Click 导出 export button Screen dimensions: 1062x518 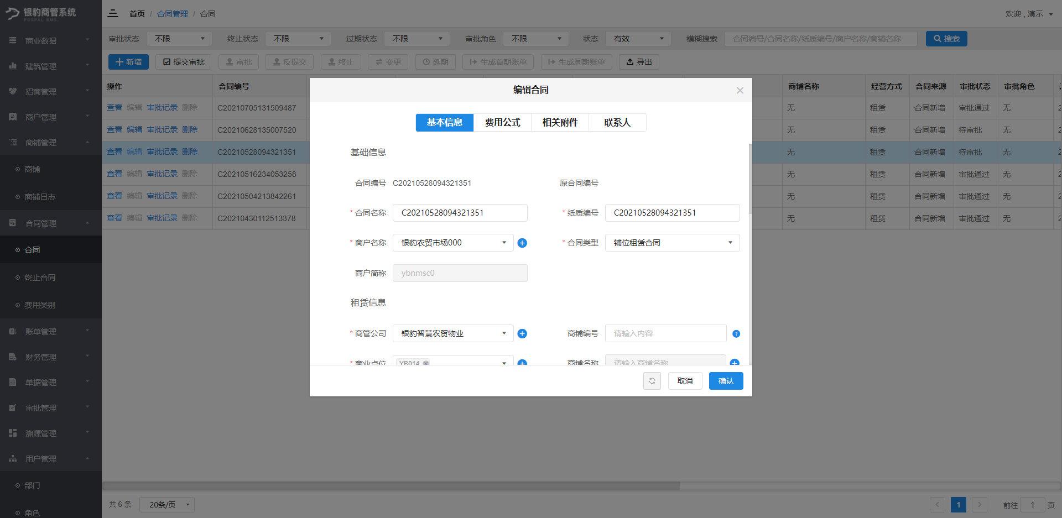(639, 62)
